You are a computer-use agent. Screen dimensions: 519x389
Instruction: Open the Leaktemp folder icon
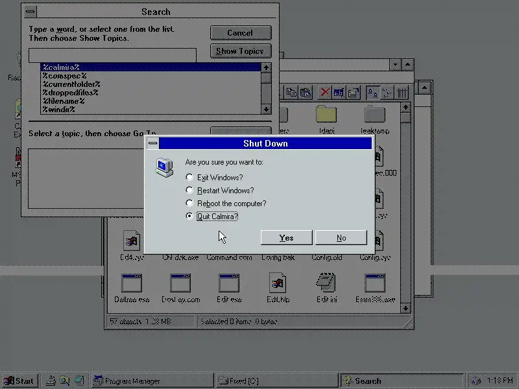coord(375,115)
